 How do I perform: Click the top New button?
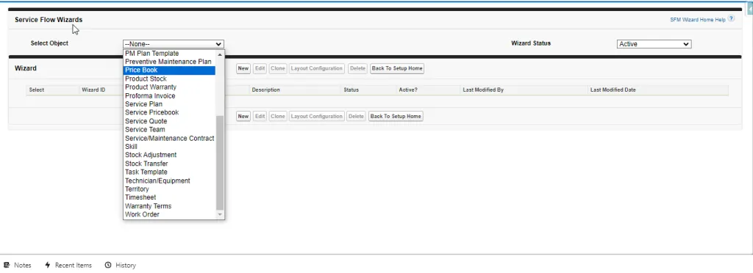coord(243,68)
